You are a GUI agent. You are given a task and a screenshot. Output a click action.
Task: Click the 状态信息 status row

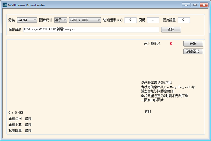pyautogui.click(x=20, y=130)
